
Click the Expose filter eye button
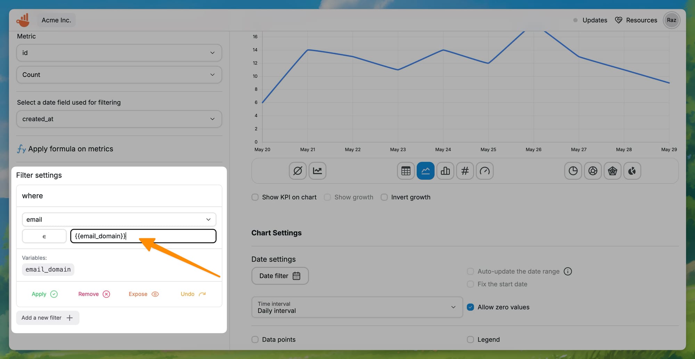(x=144, y=294)
